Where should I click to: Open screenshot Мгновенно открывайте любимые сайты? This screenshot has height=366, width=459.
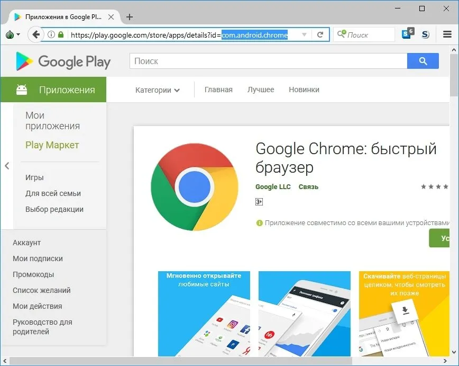click(204, 314)
